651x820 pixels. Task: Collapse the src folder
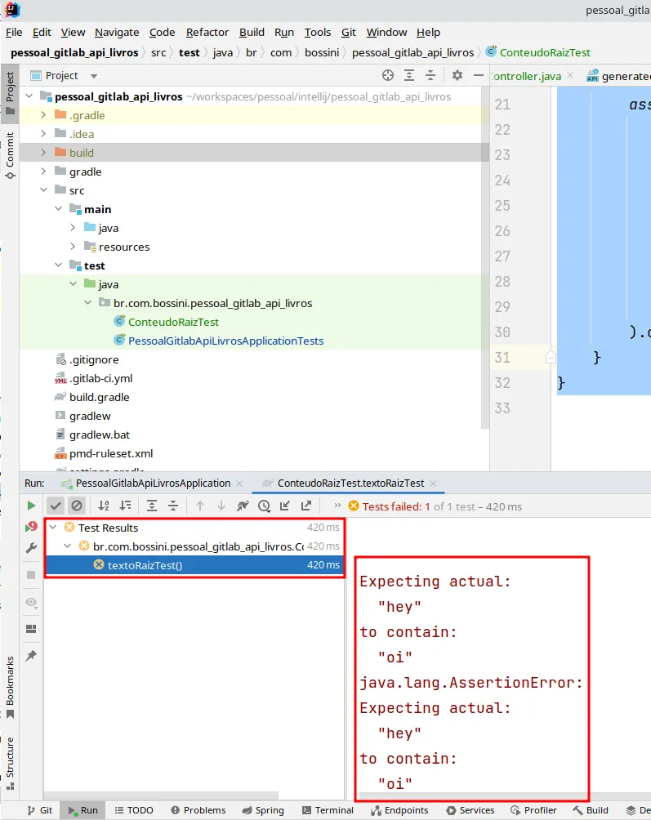coord(44,190)
